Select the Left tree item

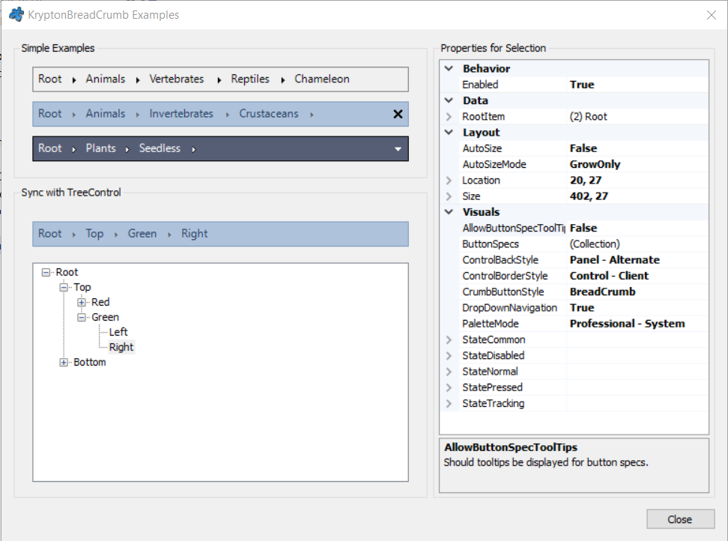118,332
